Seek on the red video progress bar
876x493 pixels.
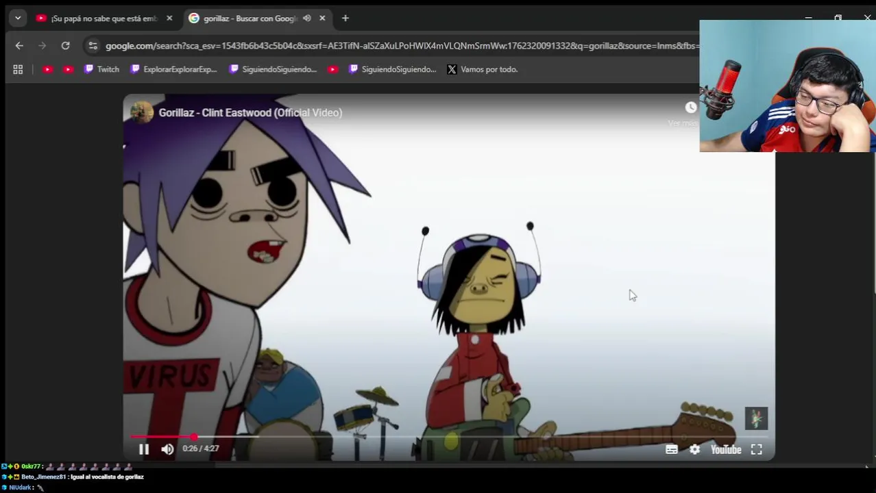pyautogui.click(x=449, y=436)
